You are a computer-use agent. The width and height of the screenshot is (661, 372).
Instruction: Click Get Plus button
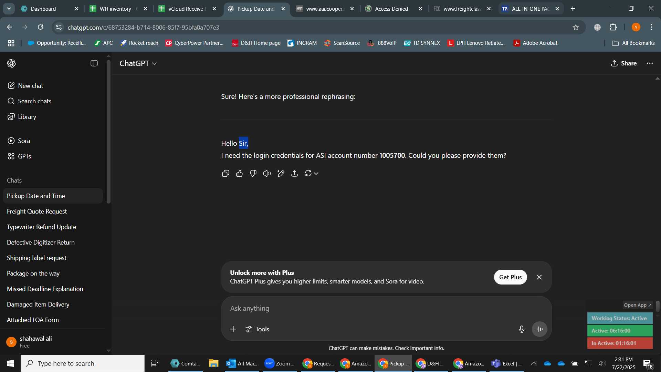point(510,277)
